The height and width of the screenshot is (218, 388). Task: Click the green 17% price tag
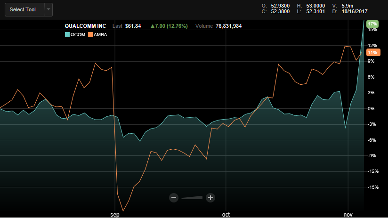(372, 24)
